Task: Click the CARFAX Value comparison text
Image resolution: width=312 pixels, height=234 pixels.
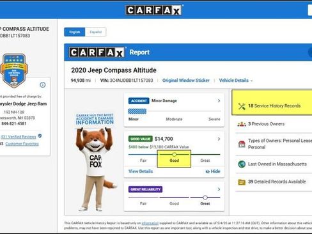Action: point(159,147)
